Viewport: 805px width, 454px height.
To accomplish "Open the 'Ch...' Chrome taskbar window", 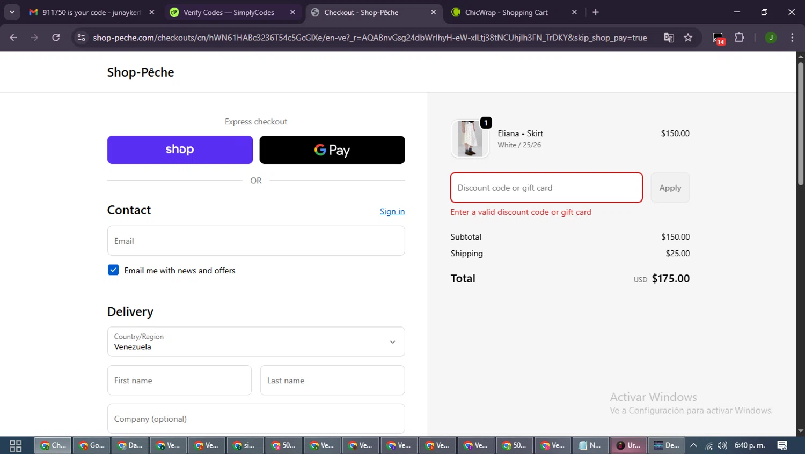I will (x=53, y=445).
